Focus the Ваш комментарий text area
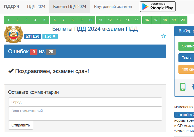Screen dimensions: 194x137 [85, 114]
